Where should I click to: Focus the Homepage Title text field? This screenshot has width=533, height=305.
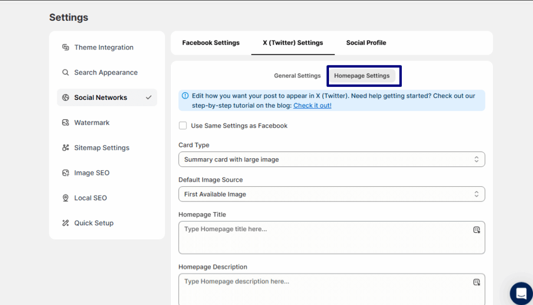[332, 238]
